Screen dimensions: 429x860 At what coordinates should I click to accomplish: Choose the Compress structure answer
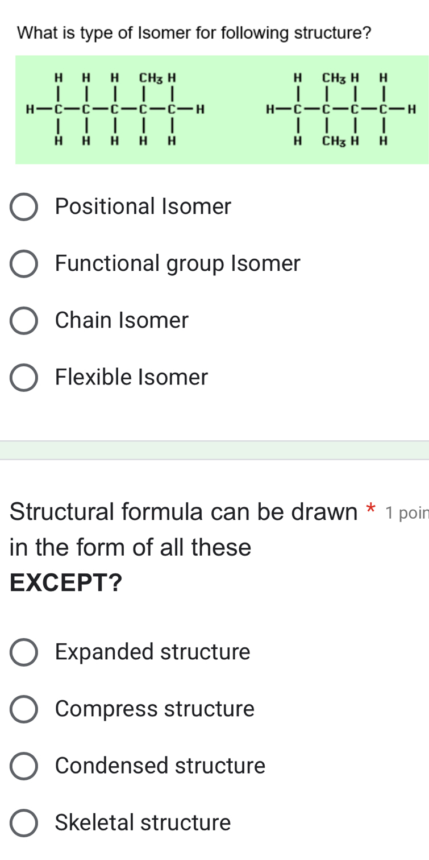click(23, 709)
